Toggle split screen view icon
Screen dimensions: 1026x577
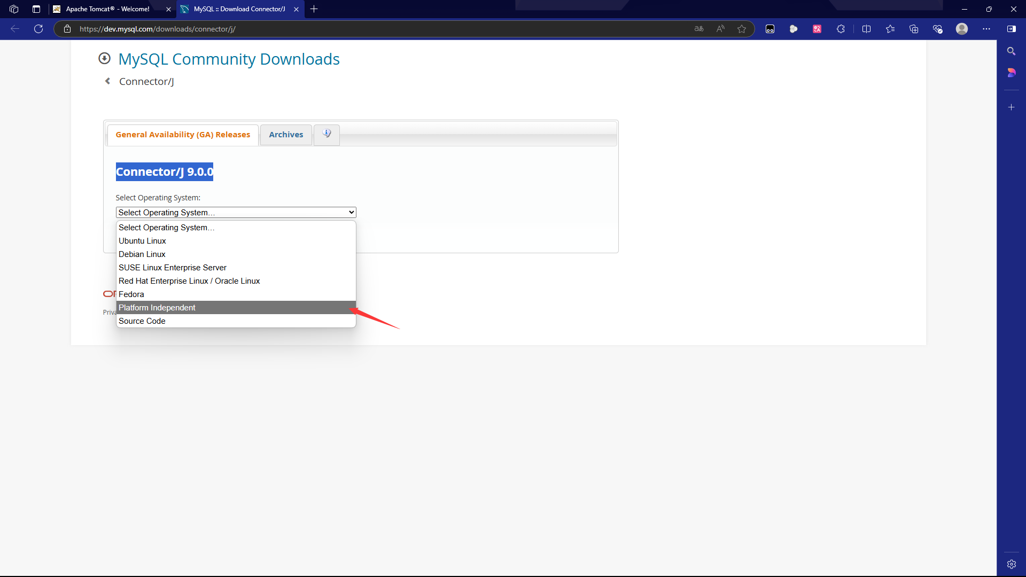[866, 29]
